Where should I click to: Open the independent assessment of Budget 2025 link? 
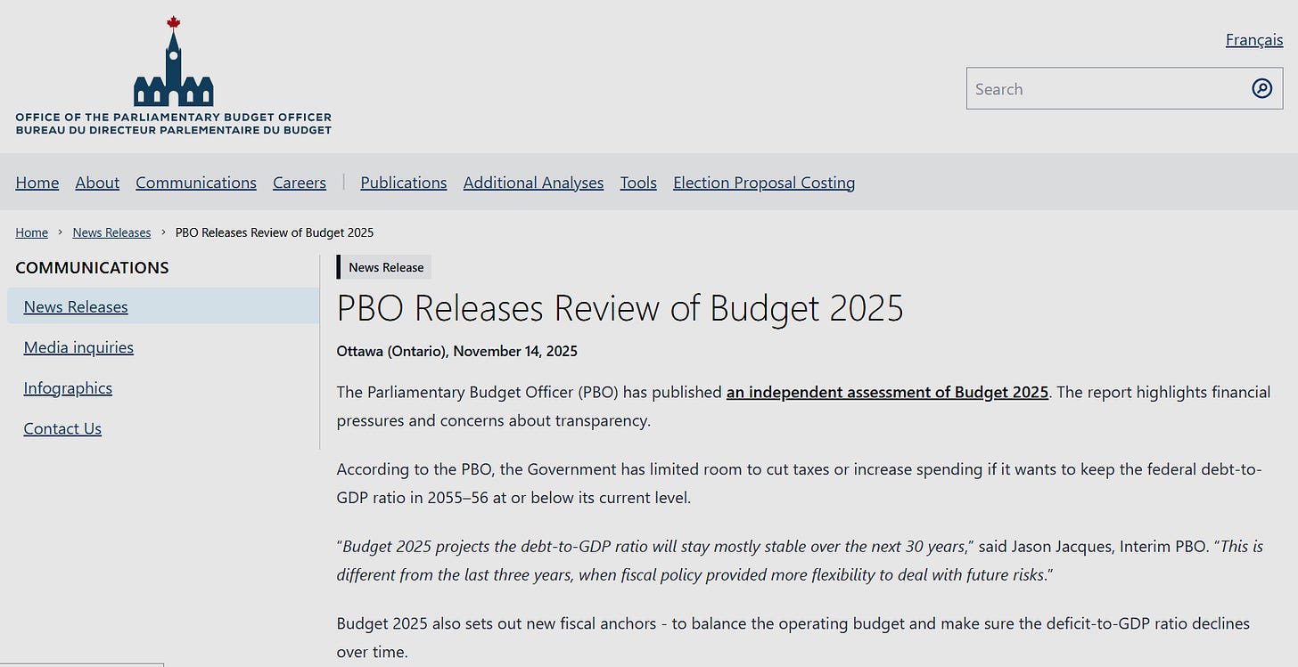(x=887, y=392)
